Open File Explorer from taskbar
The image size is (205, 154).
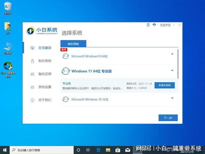pyautogui.click(x=108, y=150)
